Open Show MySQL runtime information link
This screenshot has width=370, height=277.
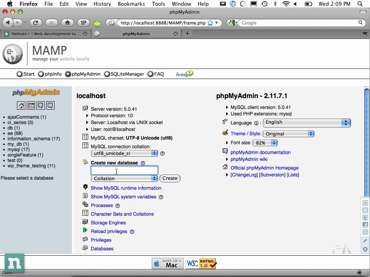[x=126, y=188]
